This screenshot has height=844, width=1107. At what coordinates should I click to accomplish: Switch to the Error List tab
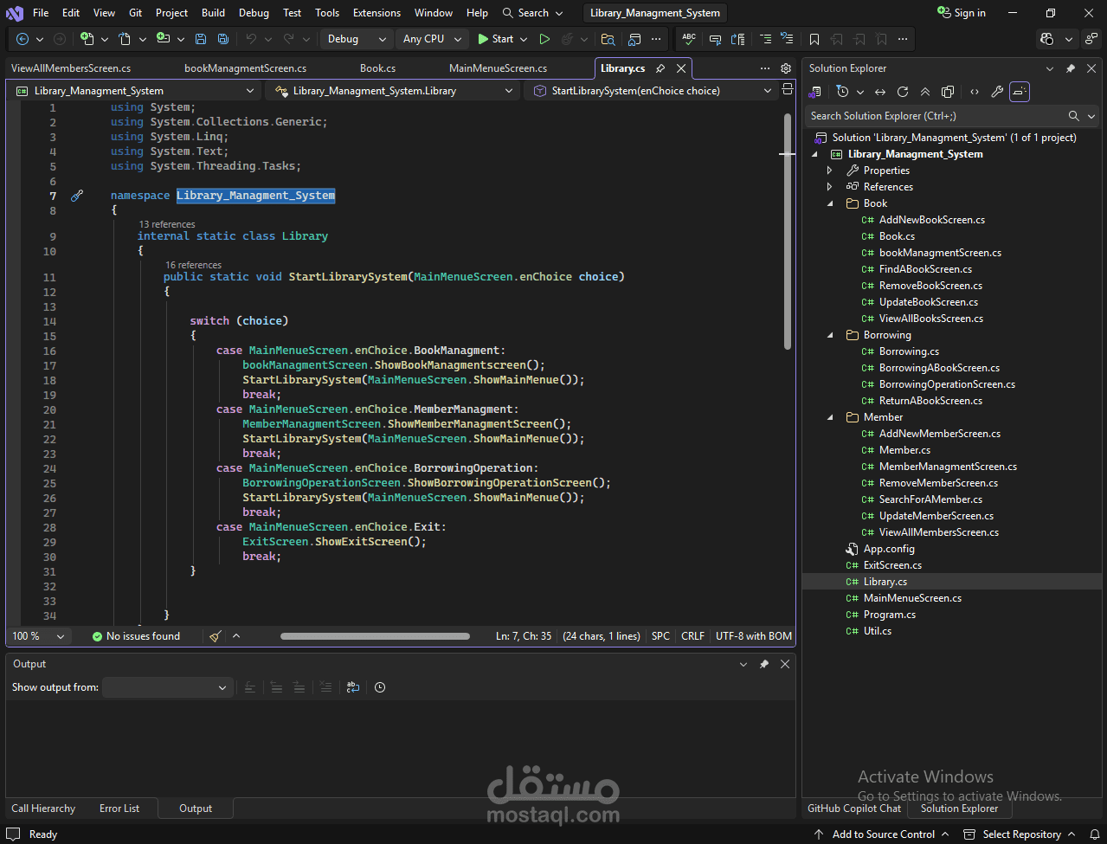pyautogui.click(x=119, y=808)
